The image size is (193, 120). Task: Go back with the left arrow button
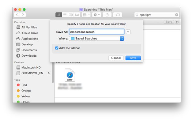point(17,15)
